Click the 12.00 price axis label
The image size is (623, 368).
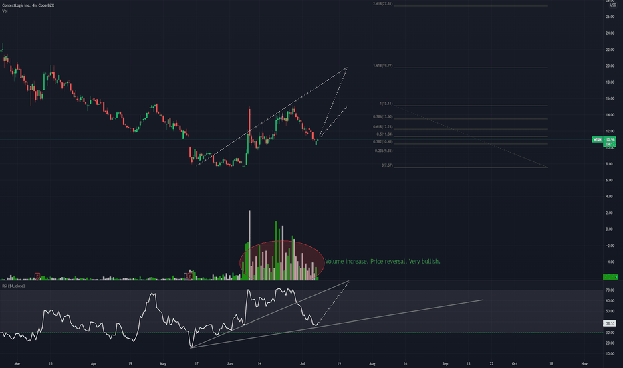point(610,131)
